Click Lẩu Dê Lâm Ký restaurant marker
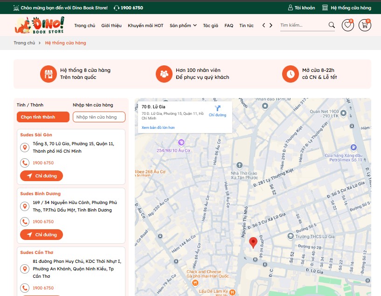The image size is (381, 296). 232,292
